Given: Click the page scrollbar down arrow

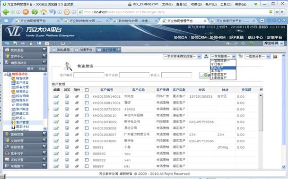Looking at the screenshot, I should pyautogui.click(x=284, y=167).
